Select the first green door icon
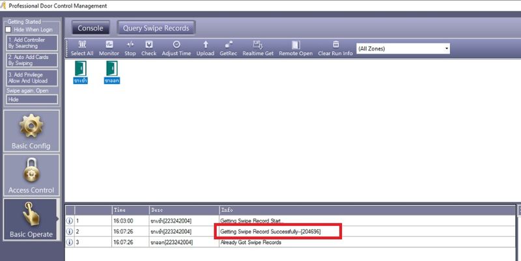Screen dimensions: 521x261 (81, 68)
